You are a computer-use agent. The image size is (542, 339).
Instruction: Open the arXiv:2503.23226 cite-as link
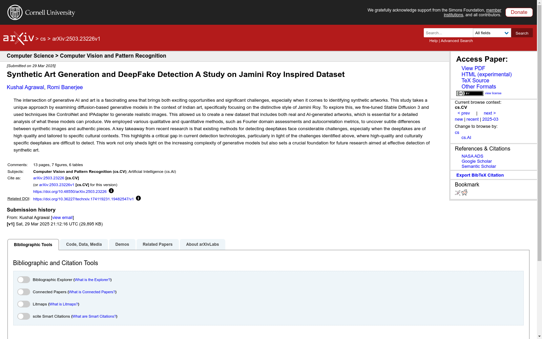point(49,178)
